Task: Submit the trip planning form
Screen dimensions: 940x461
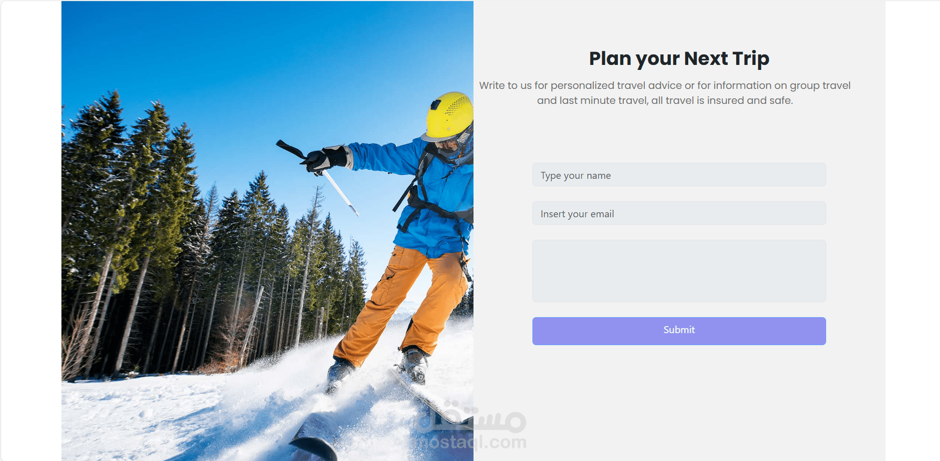Action: pyautogui.click(x=679, y=331)
